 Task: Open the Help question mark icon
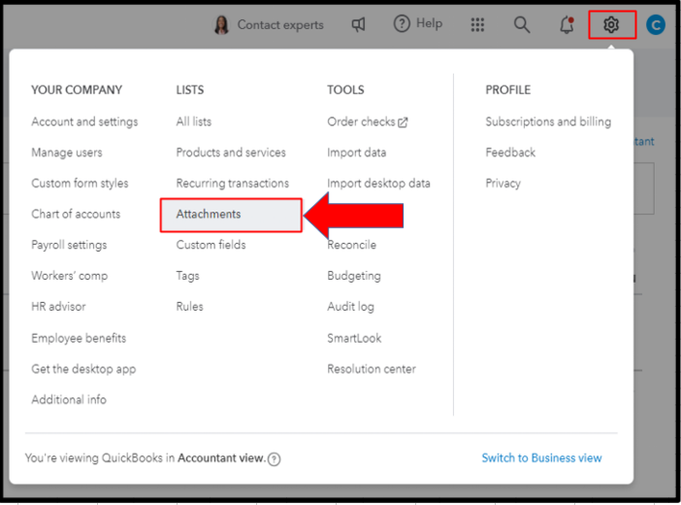point(402,24)
